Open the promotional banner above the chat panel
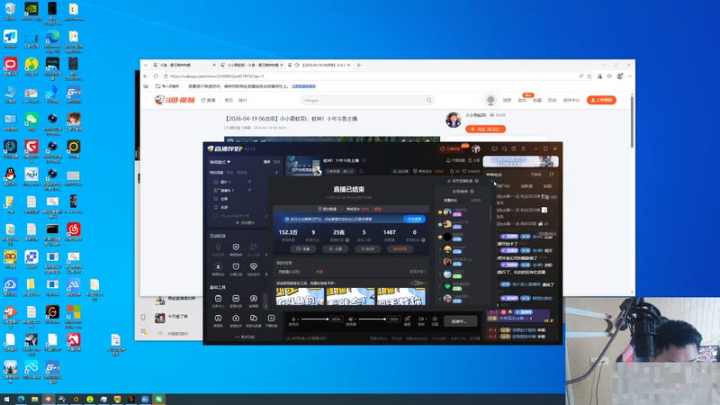 521,161
